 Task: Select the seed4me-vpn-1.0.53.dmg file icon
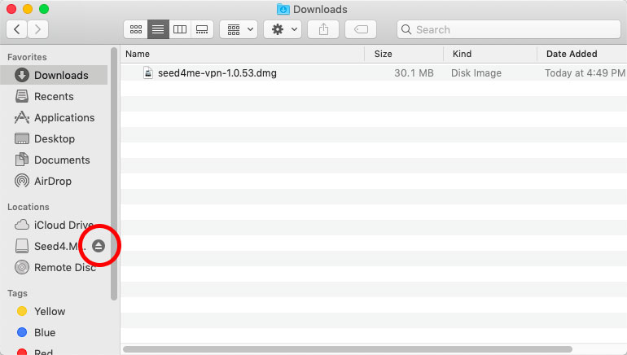tap(148, 73)
